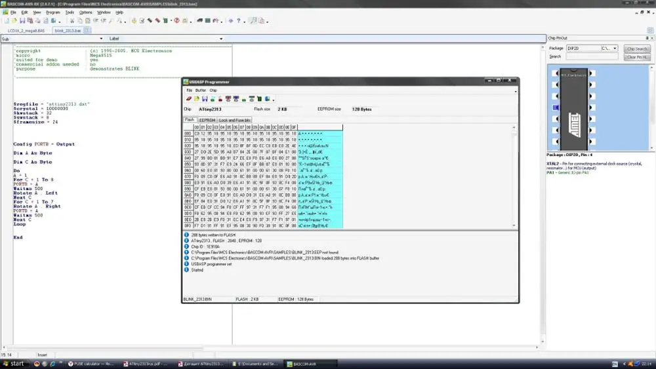656x369 pixels.
Task: Click the New file icon in BASCOM toolbar
Action: click(7, 21)
